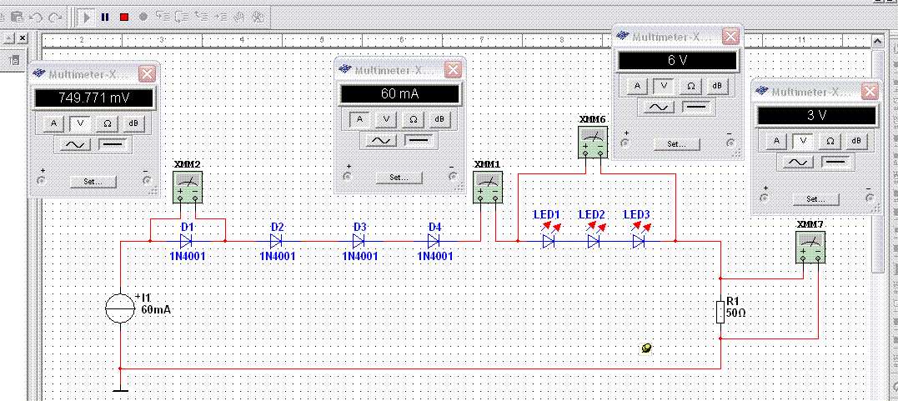The height and width of the screenshot is (401, 898).
Task: Select ammeter mode on the 3 V multimeter
Action: [776, 140]
